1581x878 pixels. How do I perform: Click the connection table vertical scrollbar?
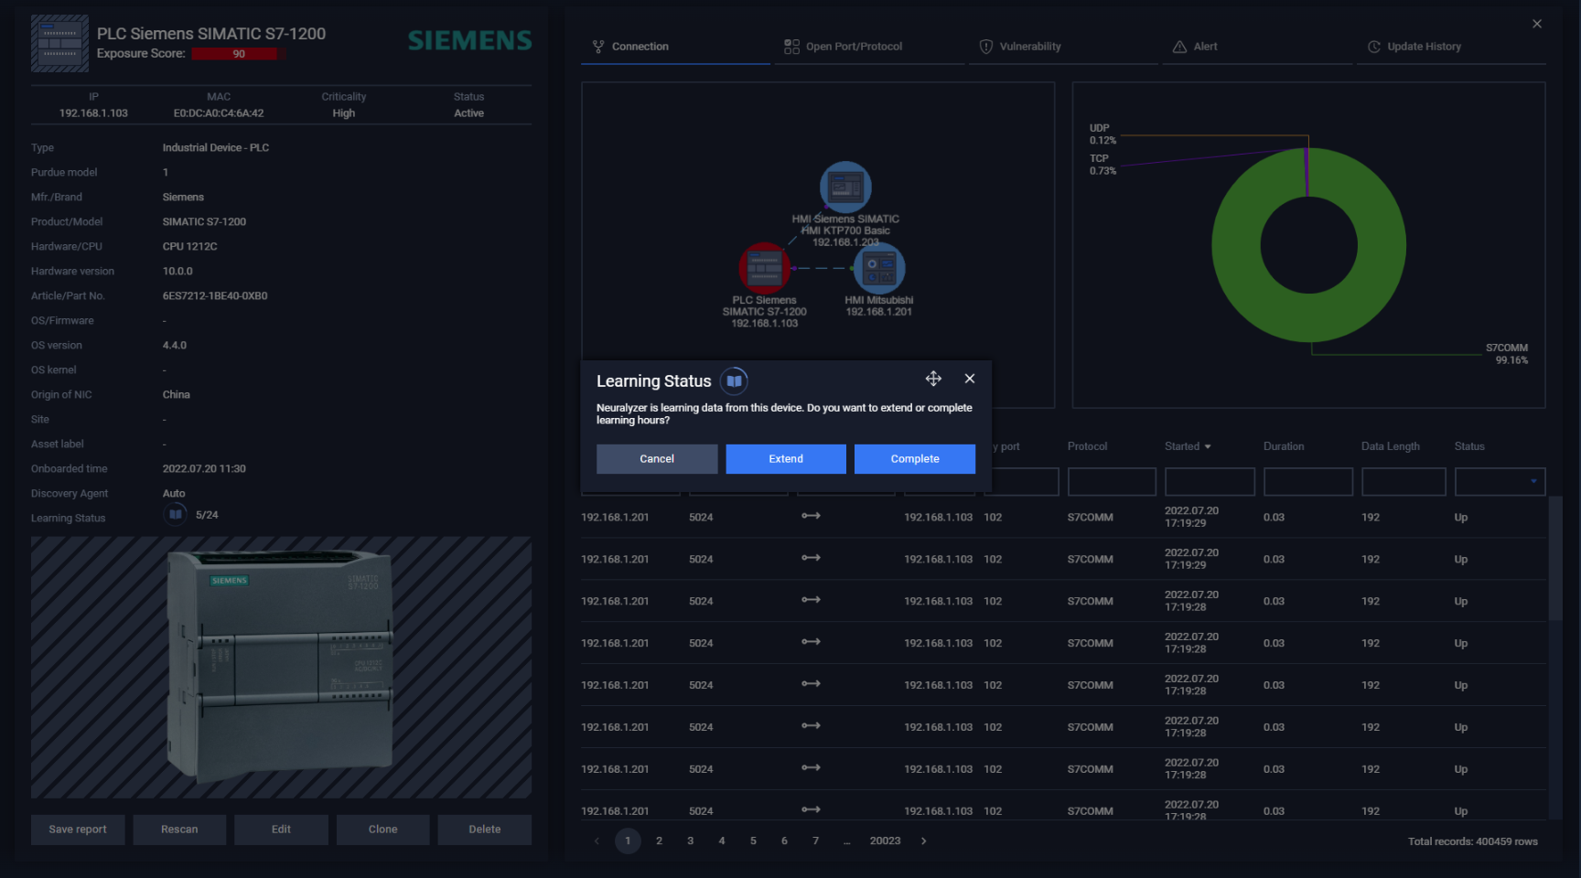tap(1555, 558)
